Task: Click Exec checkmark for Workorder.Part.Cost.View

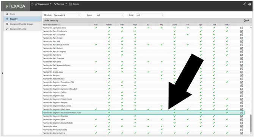Action: click(188, 34)
